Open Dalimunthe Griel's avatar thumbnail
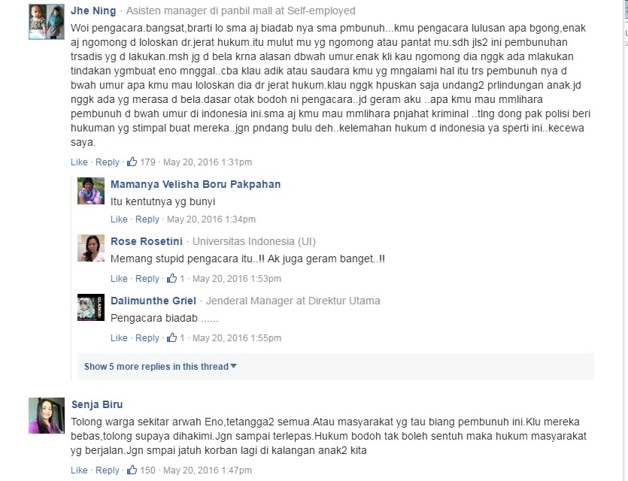The height and width of the screenshot is (481, 628). tap(91, 307)
